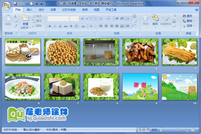Open the 字体 dialog launcher

tap(95, 33)
